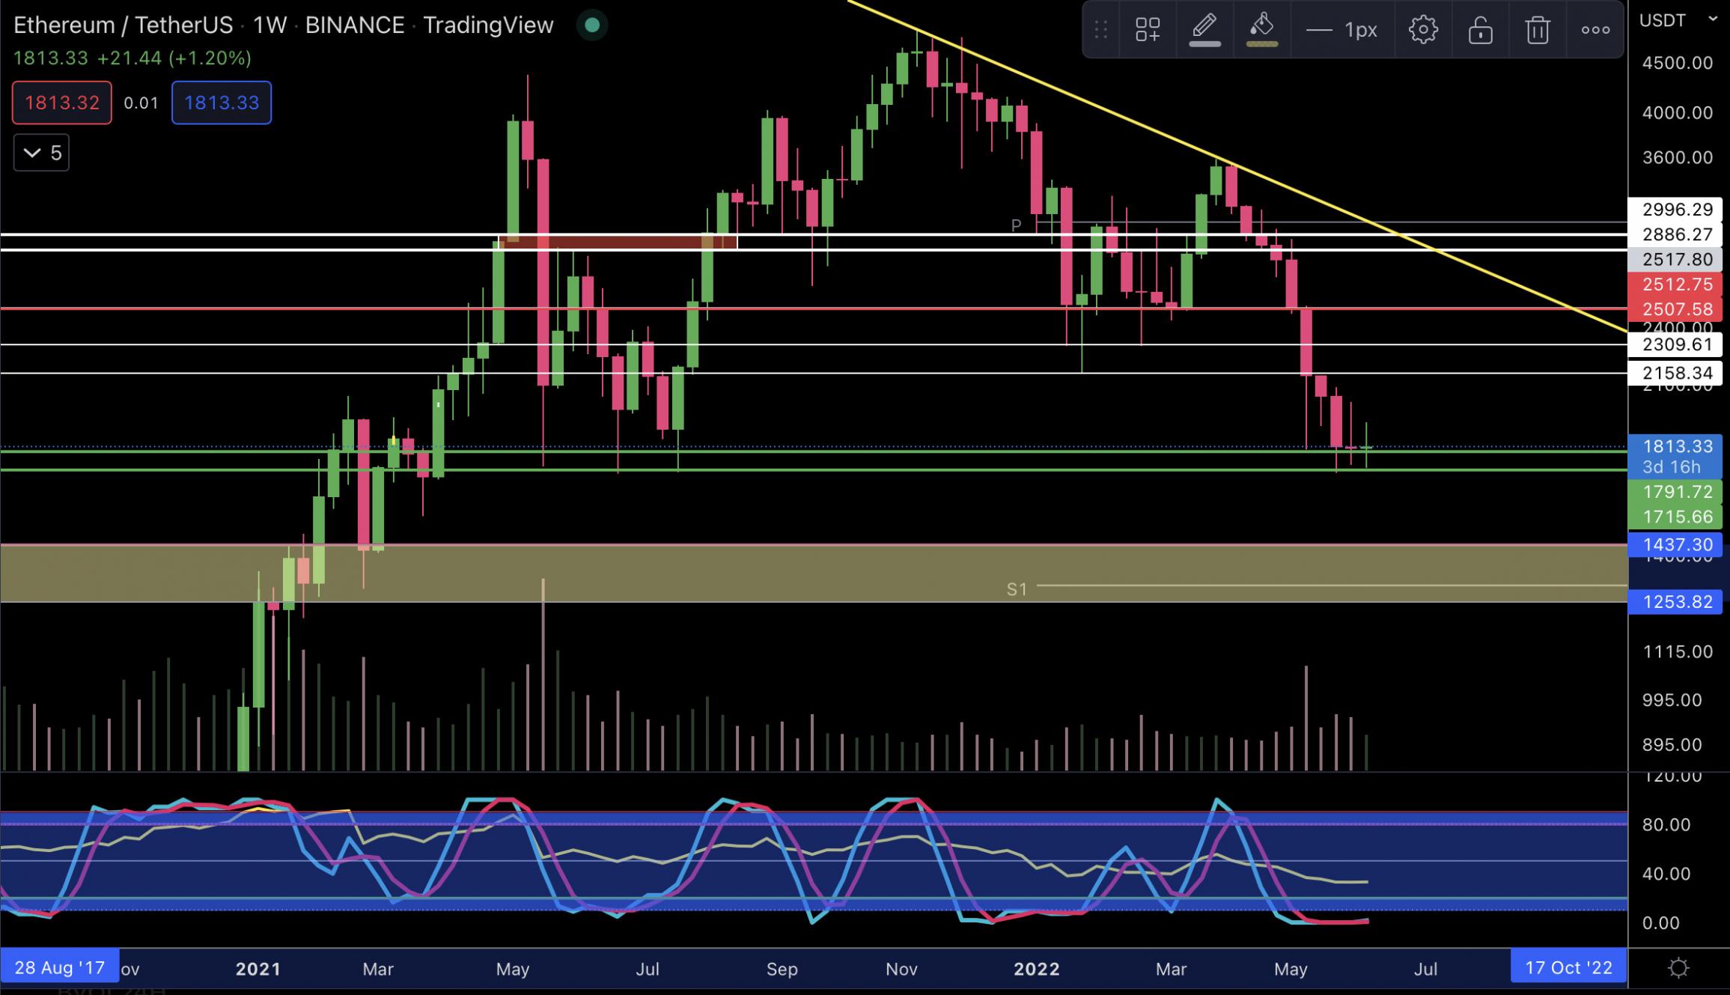This screenshot has width=1730, height=995.
Task: Click the 1115.00 price scale label
Action: coord(1677,652)
